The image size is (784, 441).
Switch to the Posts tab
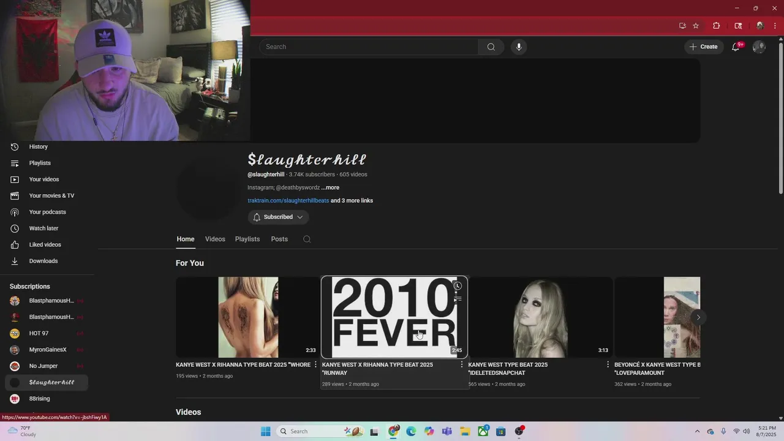point(279,239)
